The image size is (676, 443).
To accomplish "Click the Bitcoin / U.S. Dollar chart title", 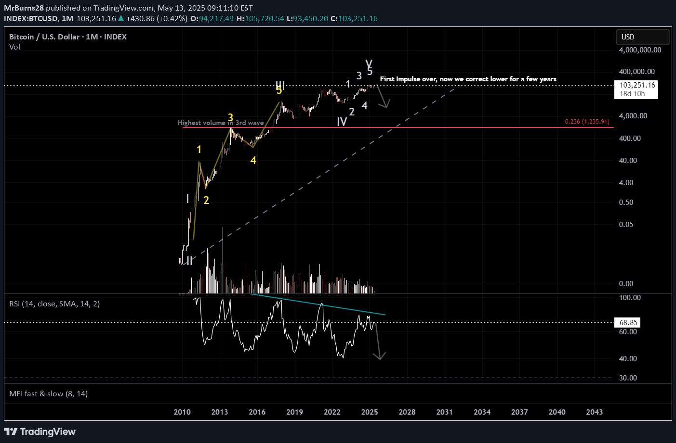I will [x=68, y=37].
